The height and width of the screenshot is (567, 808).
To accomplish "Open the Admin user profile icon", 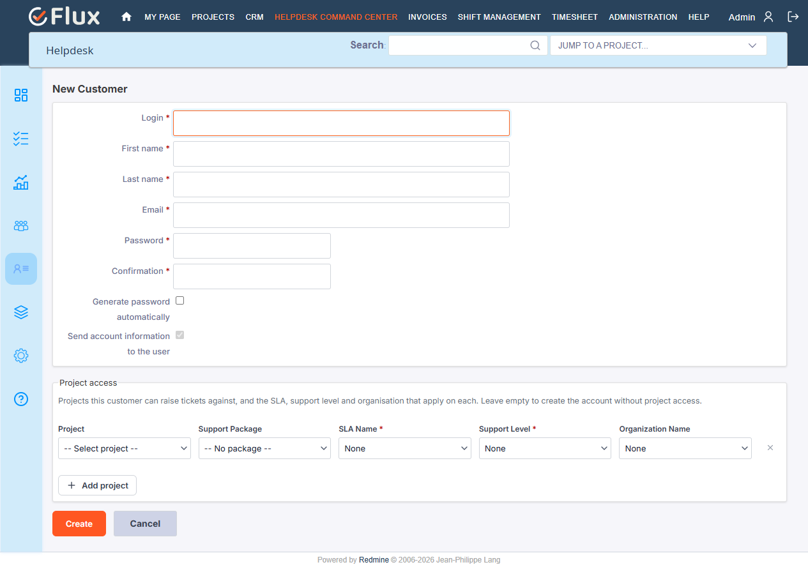I will pyautogui.click(x=768, y=17).
